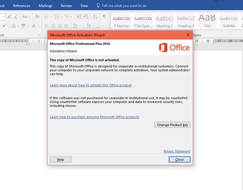Open the Learn more about activation link
243x190 pixels.
coord(91,85)
